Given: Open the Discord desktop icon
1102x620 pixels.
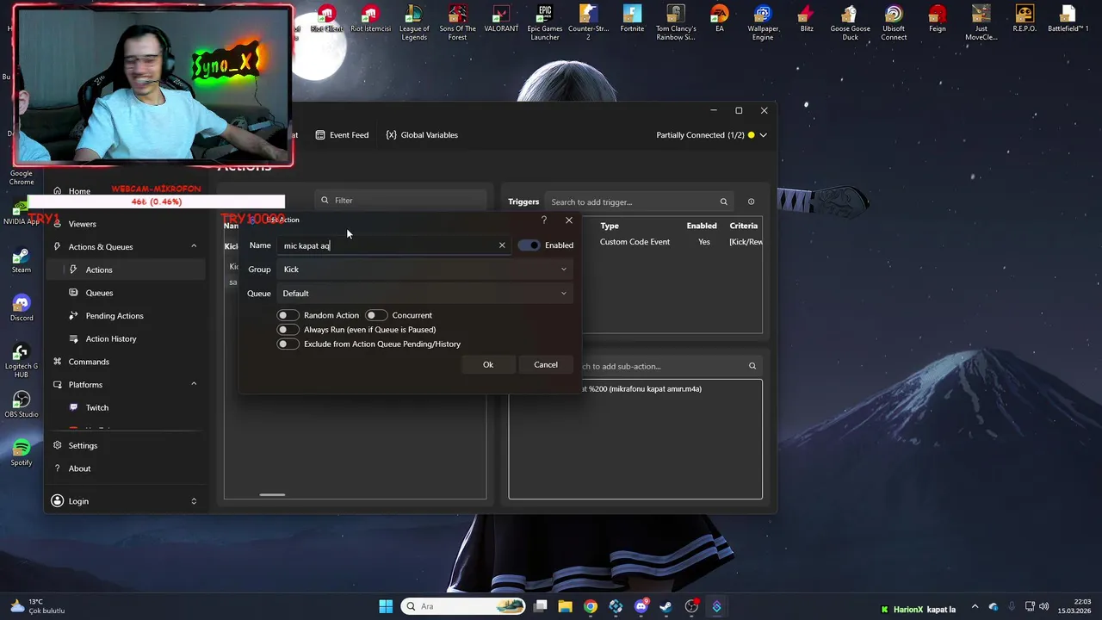Looking at the screenshot, I should (22, 307).
